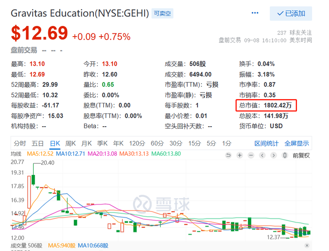329x251 pixels.
Task: Click the 全屏显示 fullscreen link
Action: click(297, 144)
